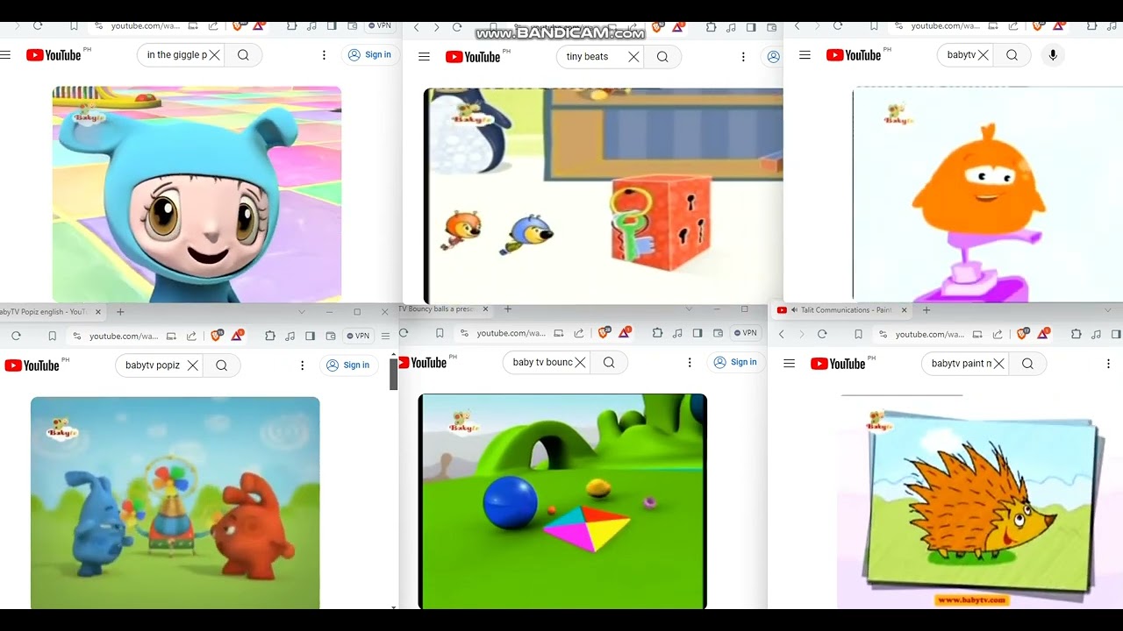The height and width of the screenshot is (631, 1123).
Task: Reload the babytv popiz window
Action: pos(16,336)
